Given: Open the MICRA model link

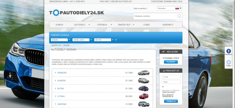Looking at the screenshot, I should click(x=61, y=89).
